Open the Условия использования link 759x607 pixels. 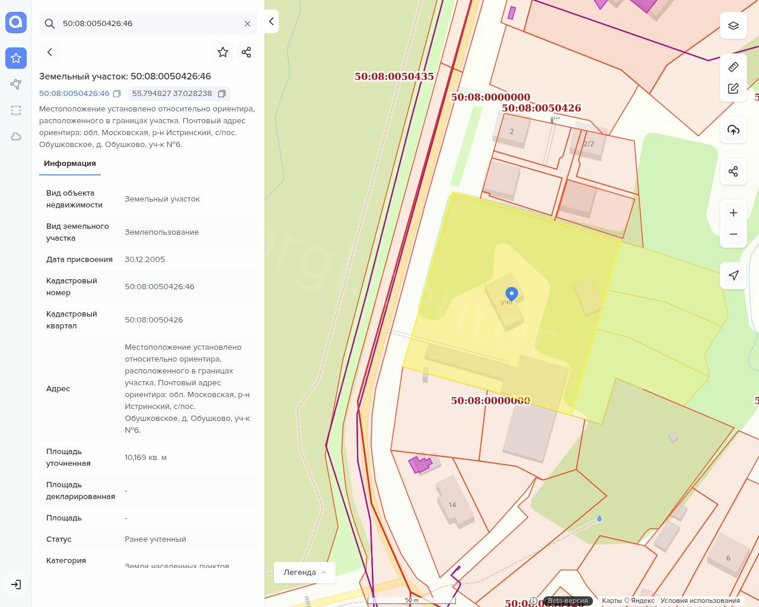click(x=700, y=600)
